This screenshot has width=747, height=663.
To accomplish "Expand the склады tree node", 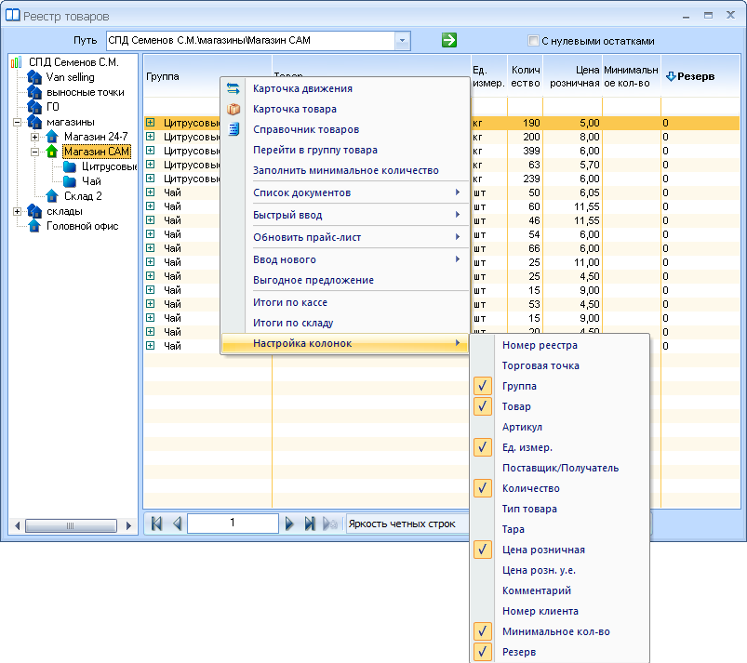I will pos(17,211).
